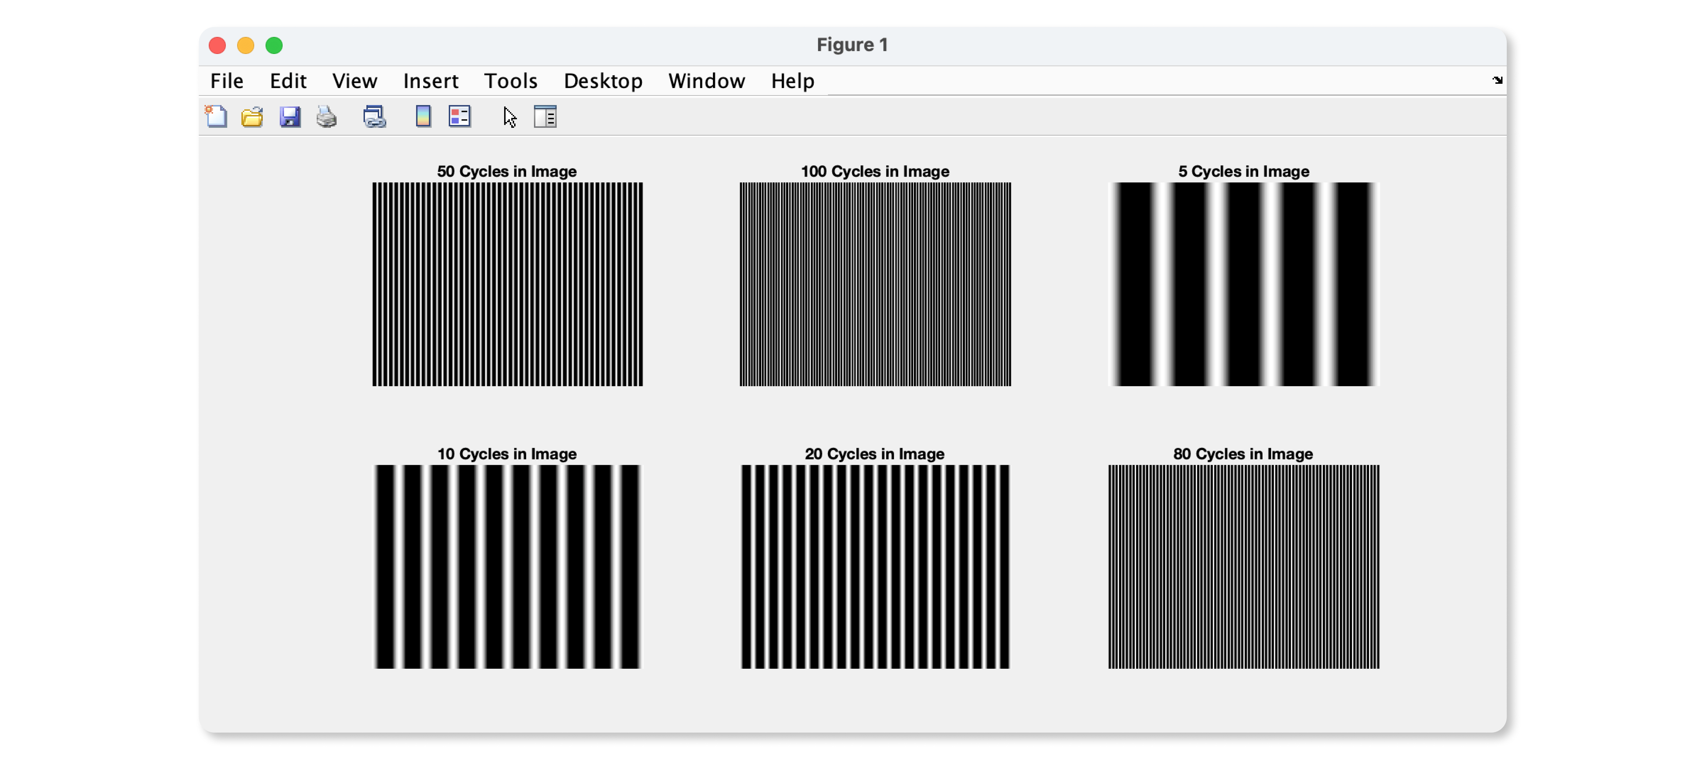Select the 50 Cycles in Image plot
1707x761 pixels.
click(507, 284)
